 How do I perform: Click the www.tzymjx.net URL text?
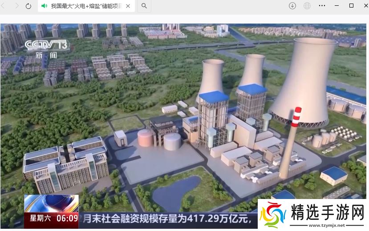point(327,225)
